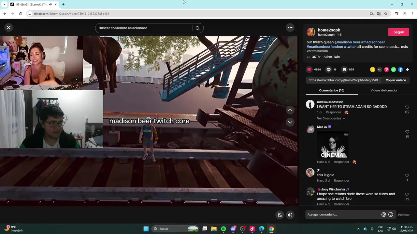Open the @madison beer mention link
Screen dimensions: 417x234
coord(347,42)
